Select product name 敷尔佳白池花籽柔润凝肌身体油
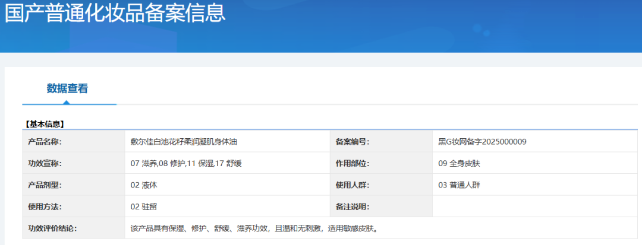This screenshot has width=642, height=245. coord(184,142)
